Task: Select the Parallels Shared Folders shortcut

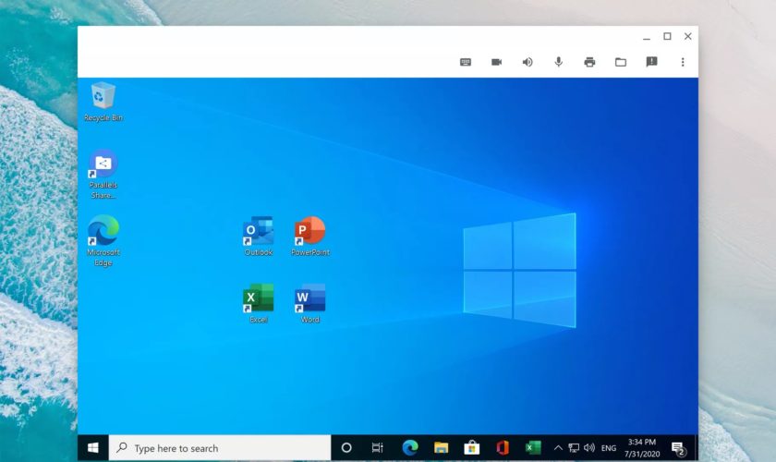Action: 103,175
